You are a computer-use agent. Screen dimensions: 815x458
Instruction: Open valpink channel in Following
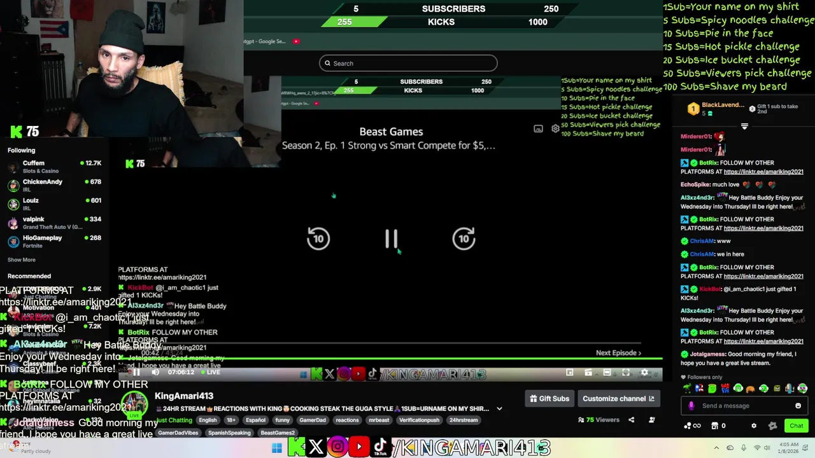tap(54, 223)
